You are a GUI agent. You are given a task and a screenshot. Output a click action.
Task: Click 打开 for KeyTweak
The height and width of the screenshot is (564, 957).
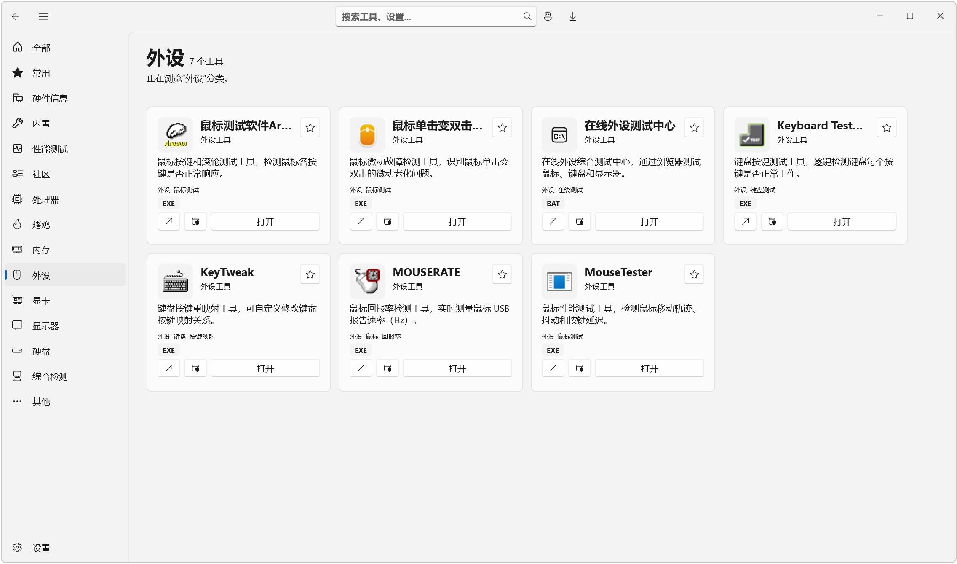pyautogui.click(x=265, y=368)
